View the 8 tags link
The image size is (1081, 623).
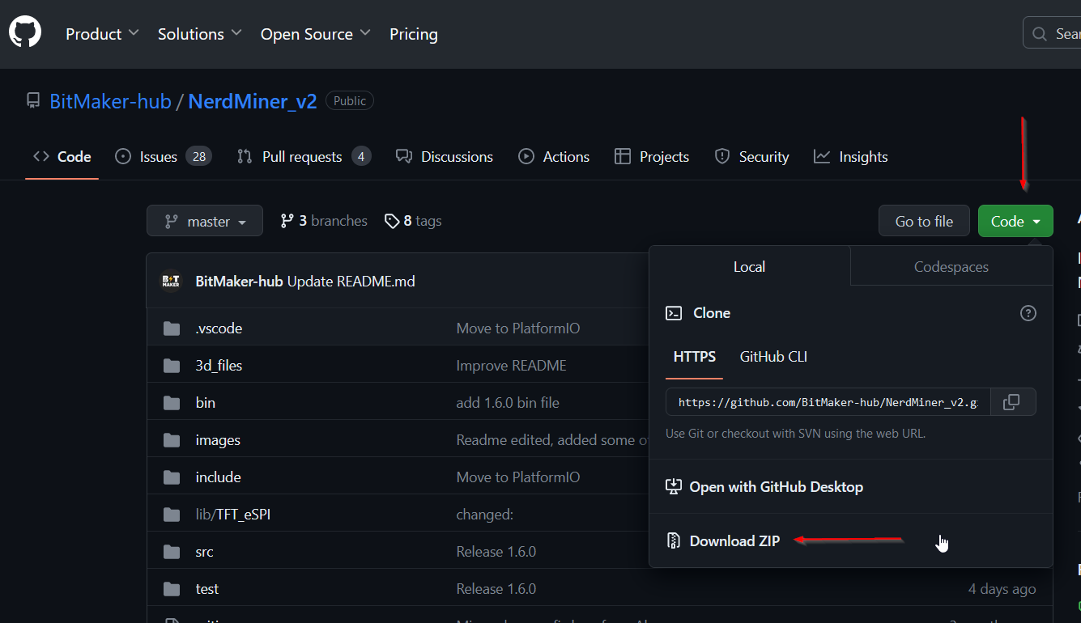(x=413, y=221)
